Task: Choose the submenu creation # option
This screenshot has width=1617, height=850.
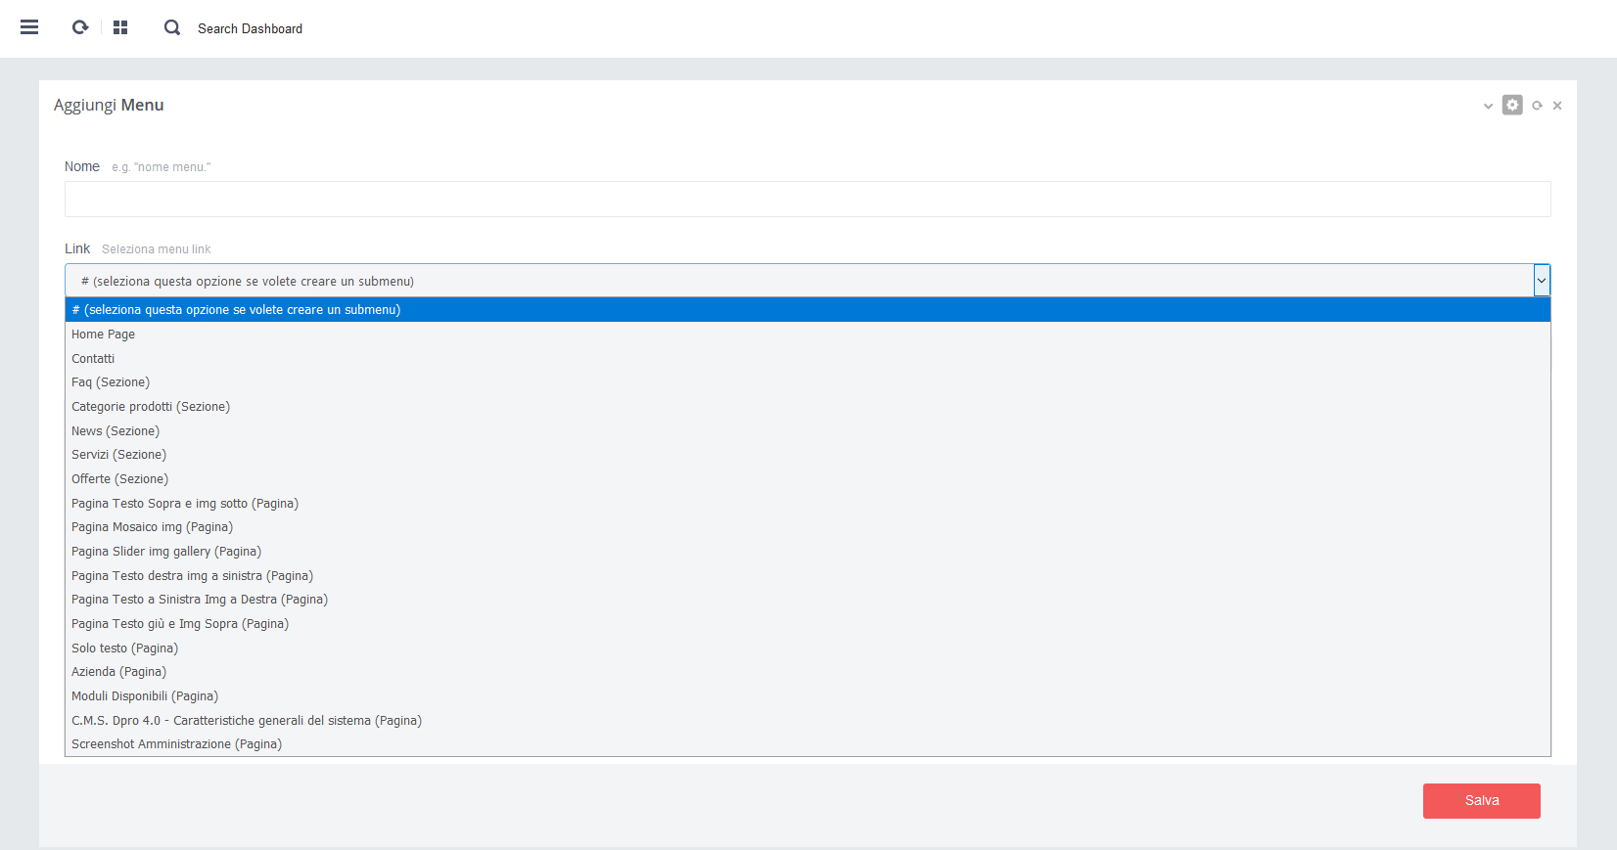Action: coord(236,310)
